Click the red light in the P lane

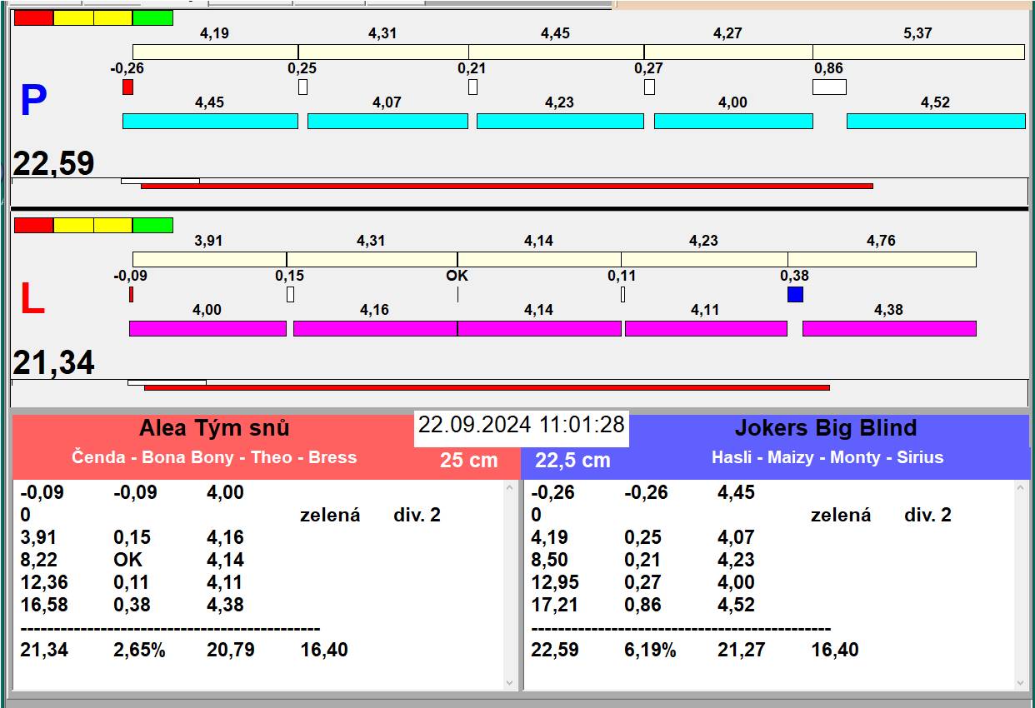(33, 17)
